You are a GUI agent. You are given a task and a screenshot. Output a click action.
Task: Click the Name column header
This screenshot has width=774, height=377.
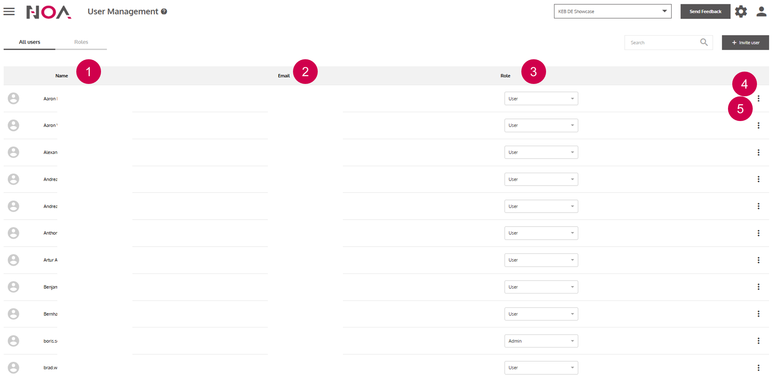tap(62, 76)
